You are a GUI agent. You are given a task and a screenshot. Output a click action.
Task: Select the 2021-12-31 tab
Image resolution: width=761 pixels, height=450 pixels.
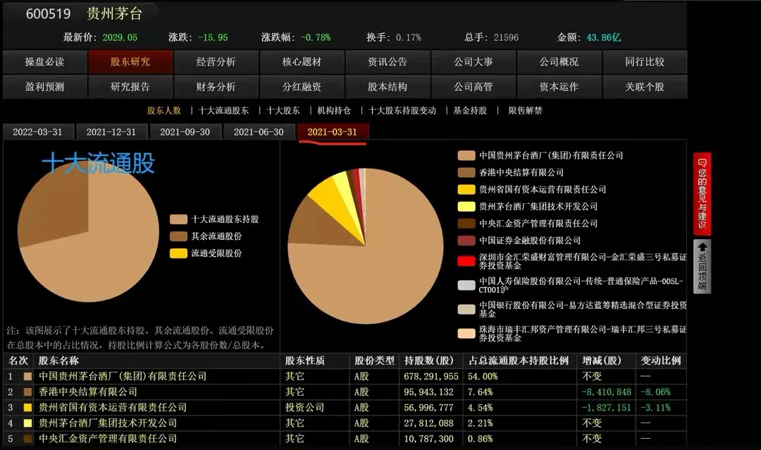(111, 132)
